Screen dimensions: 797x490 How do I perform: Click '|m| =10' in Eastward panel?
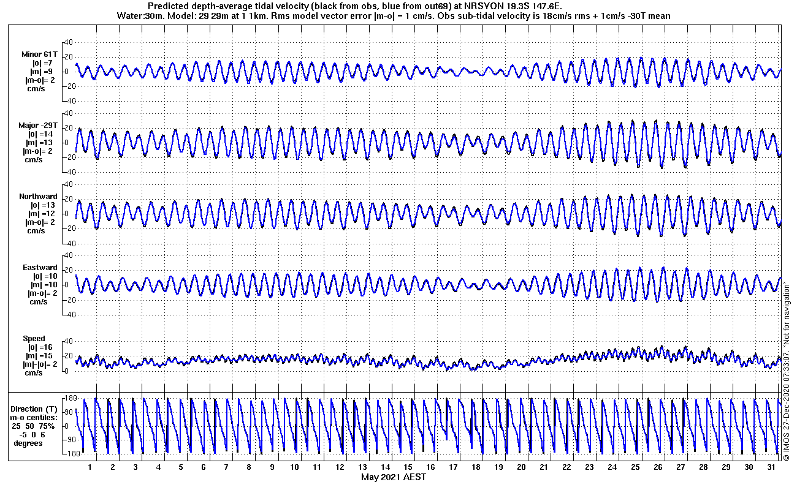(44, 285)
